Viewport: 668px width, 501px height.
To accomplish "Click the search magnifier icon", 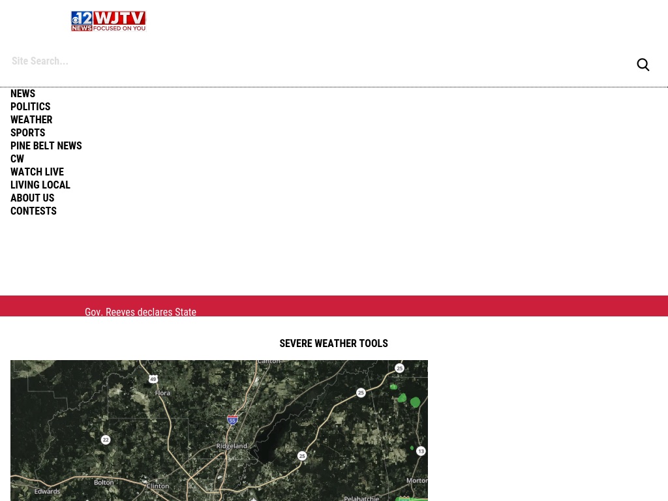I will tap(643, 65).
